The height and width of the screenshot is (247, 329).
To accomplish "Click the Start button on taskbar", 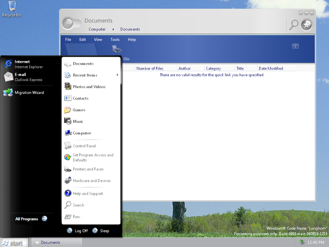I will tap(14, 242).
